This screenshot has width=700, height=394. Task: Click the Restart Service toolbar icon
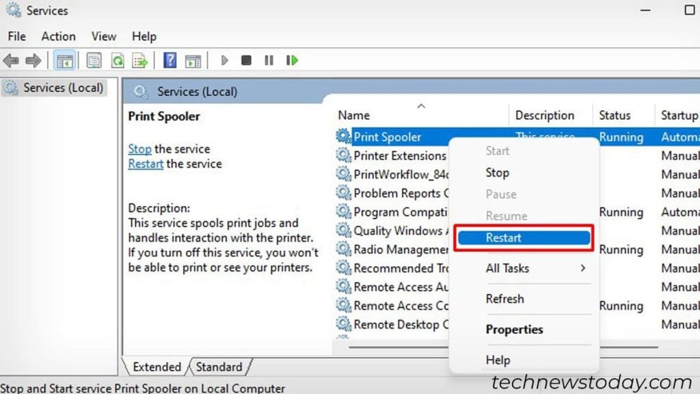(x=292, y=60)
